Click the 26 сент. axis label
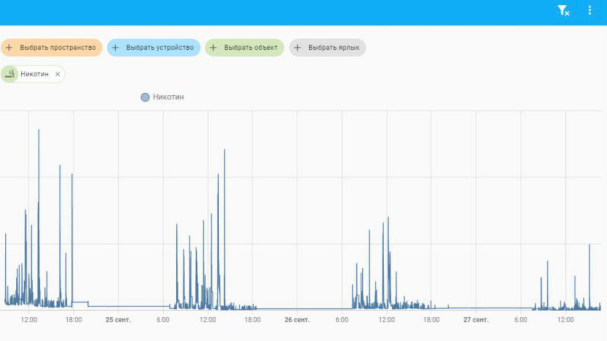The height and width of the screenshot is (341, 607). [x=297, y=320]
